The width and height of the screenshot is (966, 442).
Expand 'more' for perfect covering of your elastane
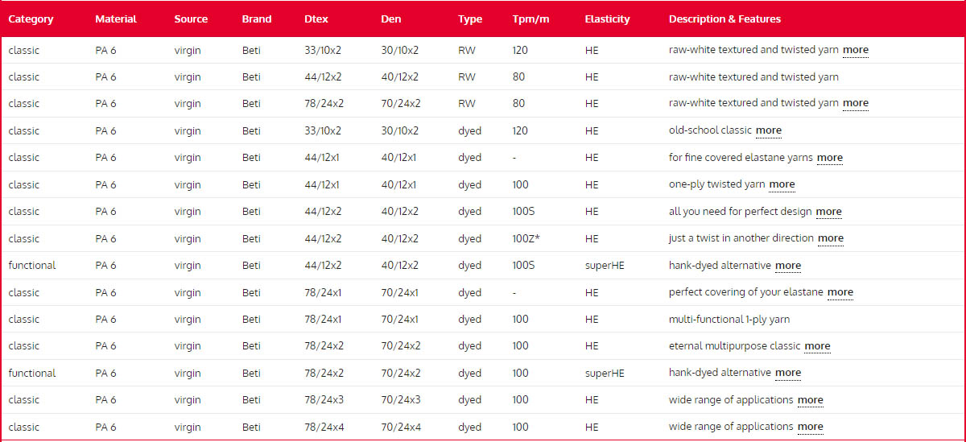click(x=840, y=292)
